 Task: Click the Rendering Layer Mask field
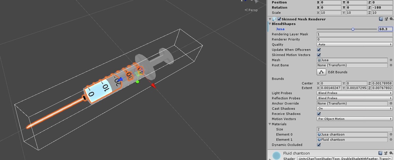pos(354,34)
